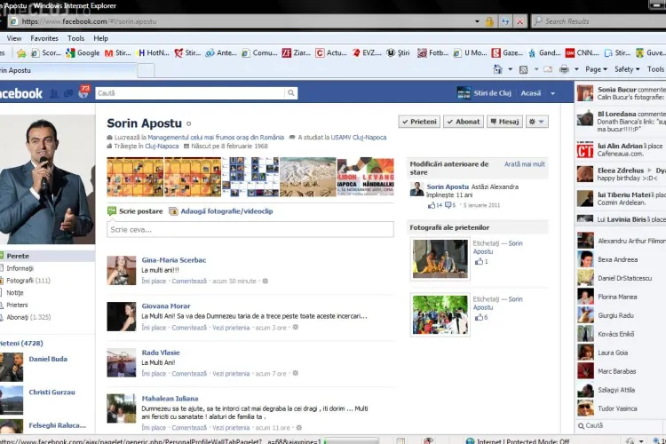Open the Fotografii (111) sidebar section
The image size is (666, 444).
pos(28,281)
